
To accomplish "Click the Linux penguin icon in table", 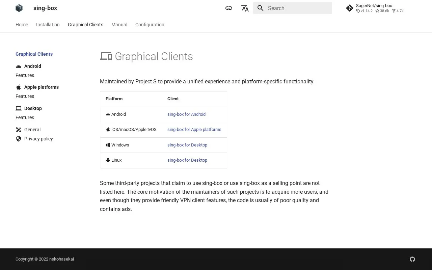I will click(108, 160).
